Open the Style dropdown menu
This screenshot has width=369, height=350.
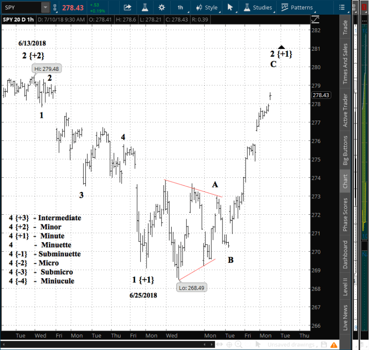[x=207, y=7]
